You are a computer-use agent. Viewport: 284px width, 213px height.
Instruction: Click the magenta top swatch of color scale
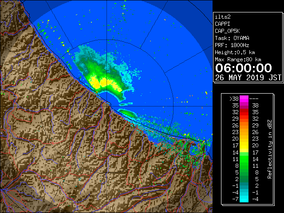[244, 99]
